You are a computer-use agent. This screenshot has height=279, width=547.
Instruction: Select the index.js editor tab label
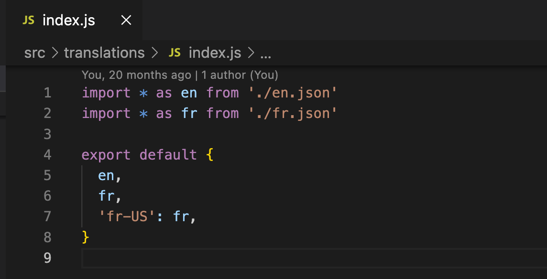pyautogui.click(x=69, y=21)
